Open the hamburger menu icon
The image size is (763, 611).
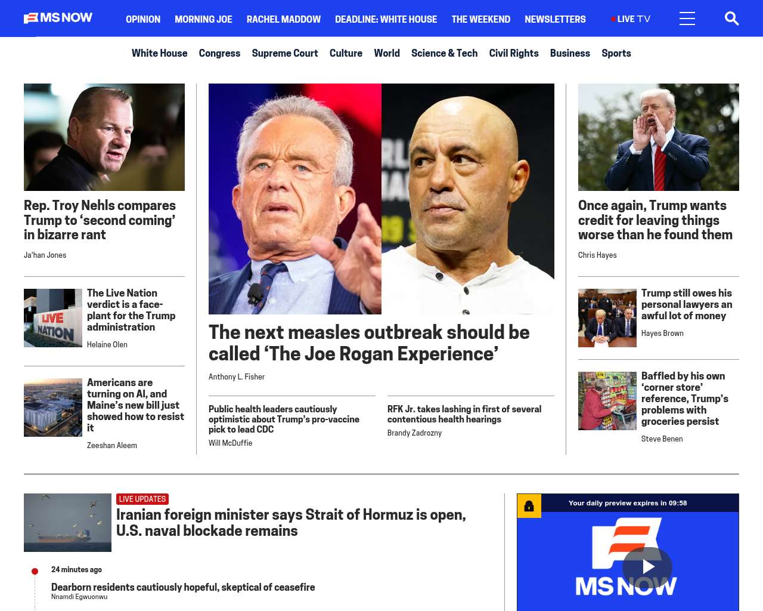click(687, 18)
